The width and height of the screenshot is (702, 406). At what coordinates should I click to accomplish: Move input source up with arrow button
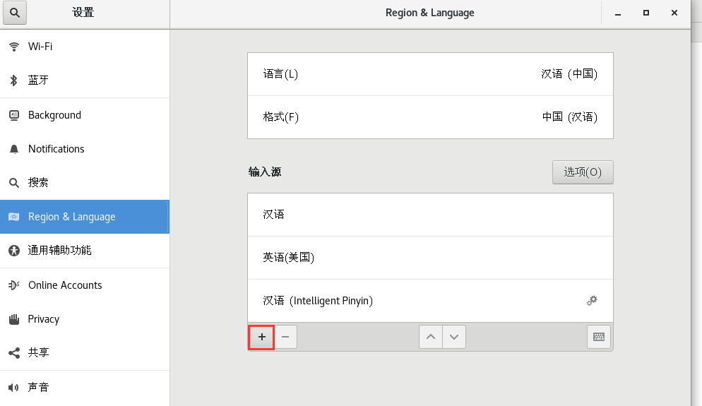tap(430, 337)
